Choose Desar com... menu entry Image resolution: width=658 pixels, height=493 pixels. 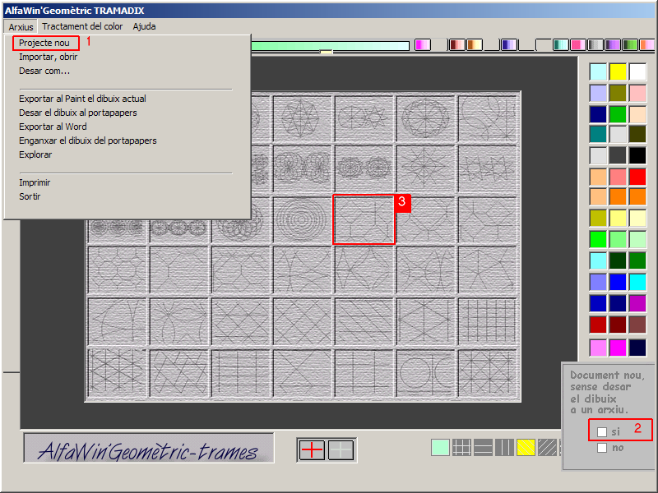tap(44, 71)
